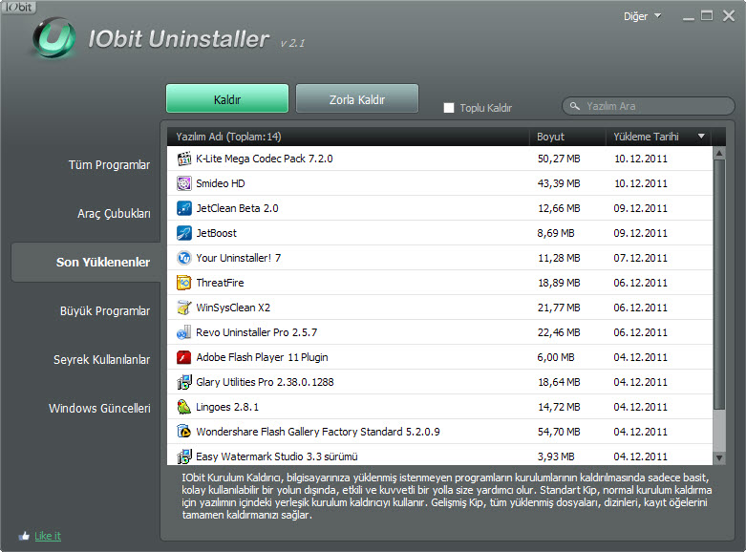Click the Zorla Kaldır button
The height and width of the screenshot is (552, 746).
pyautogui.click(x=357, y=99)
